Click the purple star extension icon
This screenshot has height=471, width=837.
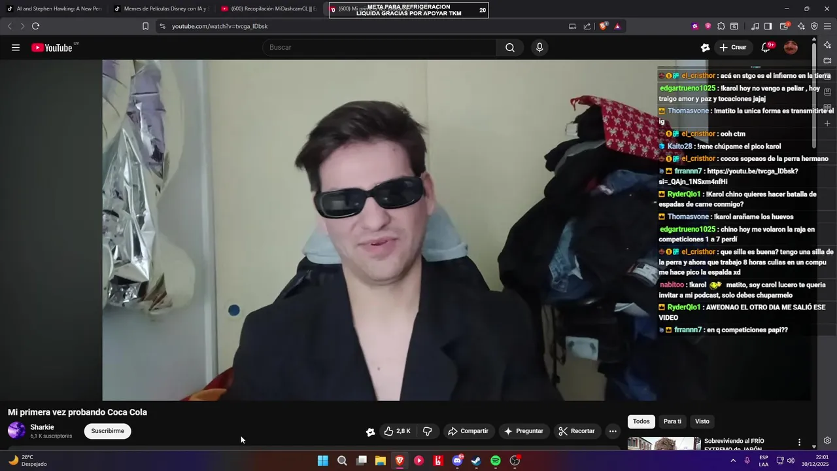(694, 26)
